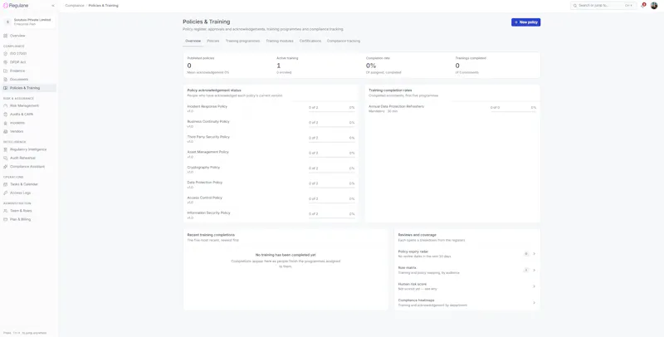The image size is (664, 337).
Task: Open Regulatory Intelligence via its sidebar icon
Action: click(6, 149)
